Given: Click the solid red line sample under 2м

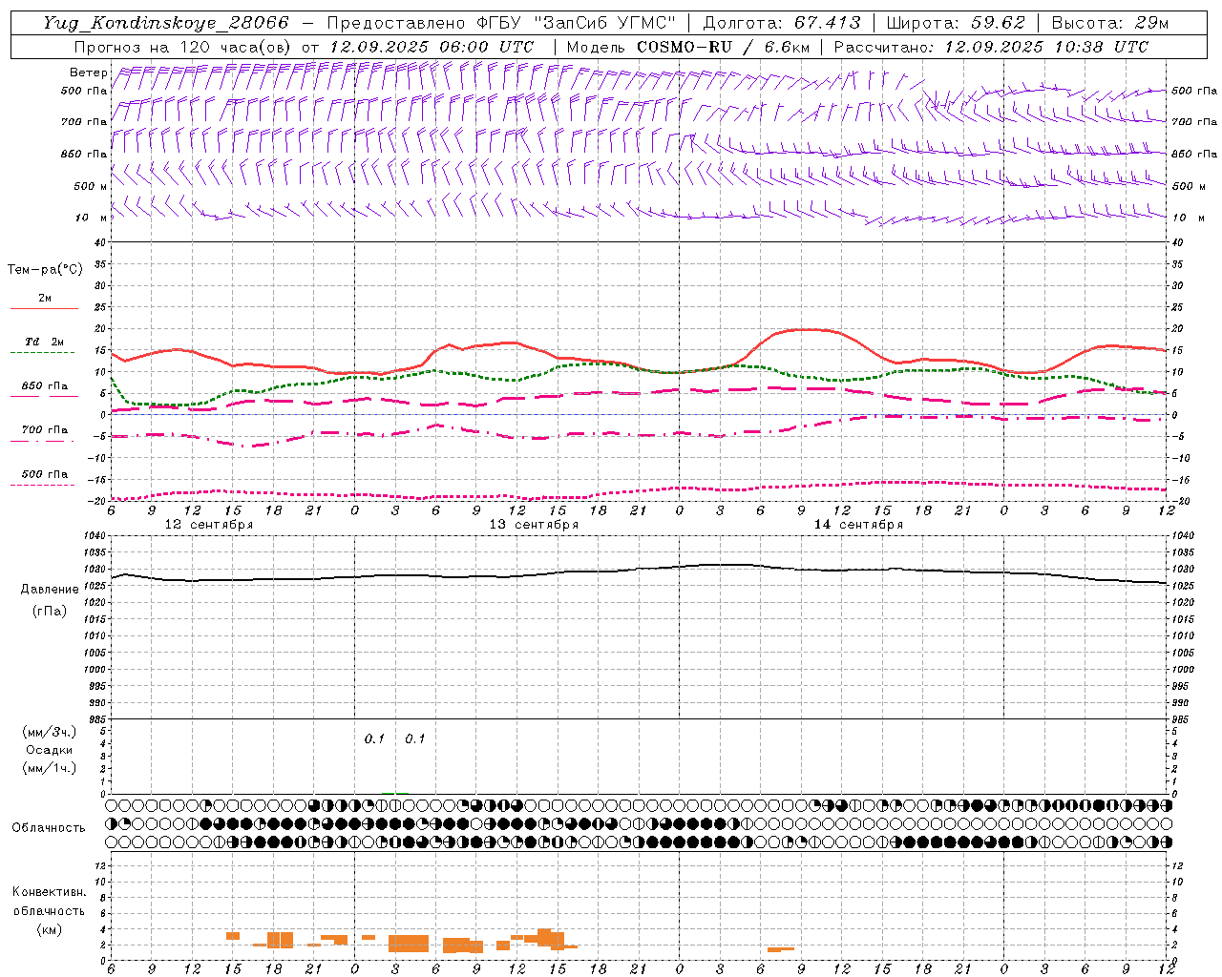Looking at the screenshot, I should [44, 308].
